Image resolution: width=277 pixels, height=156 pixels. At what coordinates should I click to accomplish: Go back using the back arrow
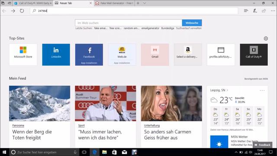click(x=4, y=11)
